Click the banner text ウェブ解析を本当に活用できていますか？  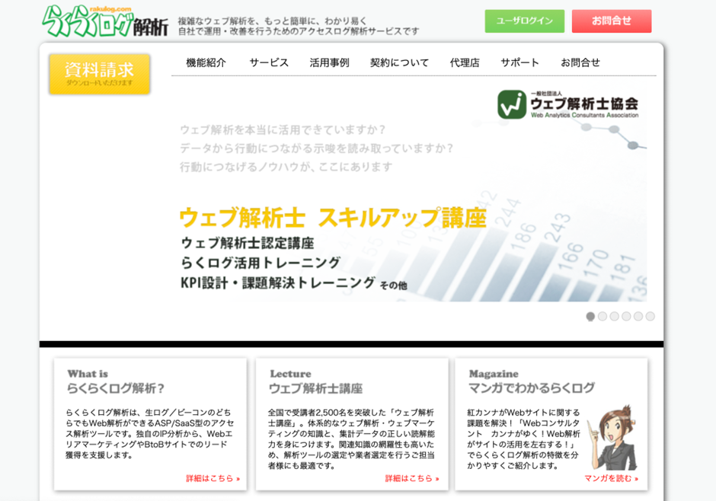pos(283,129)
